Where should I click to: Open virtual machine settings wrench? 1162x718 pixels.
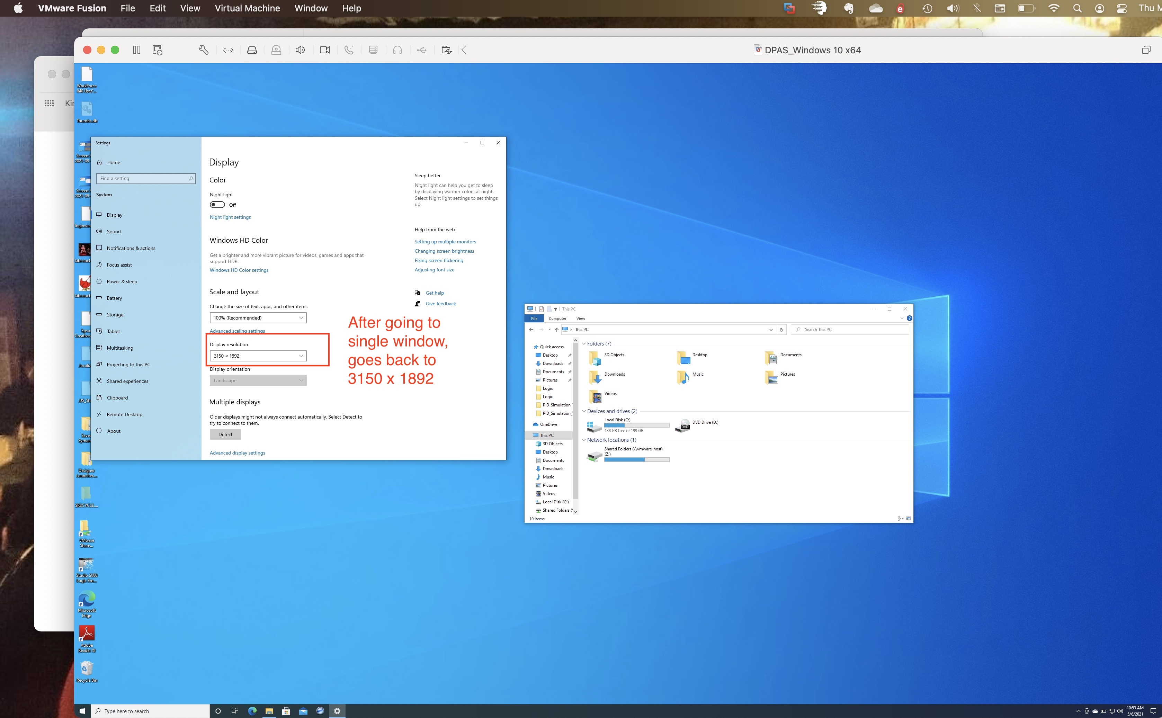tap(203, 50)
